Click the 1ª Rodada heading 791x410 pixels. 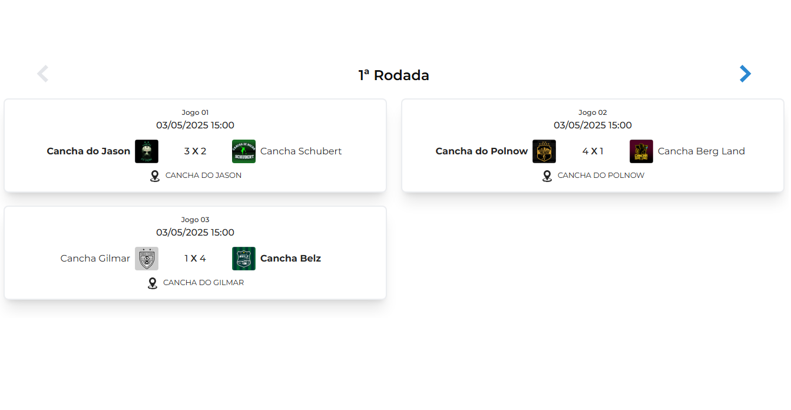click(x=394, y=75)
